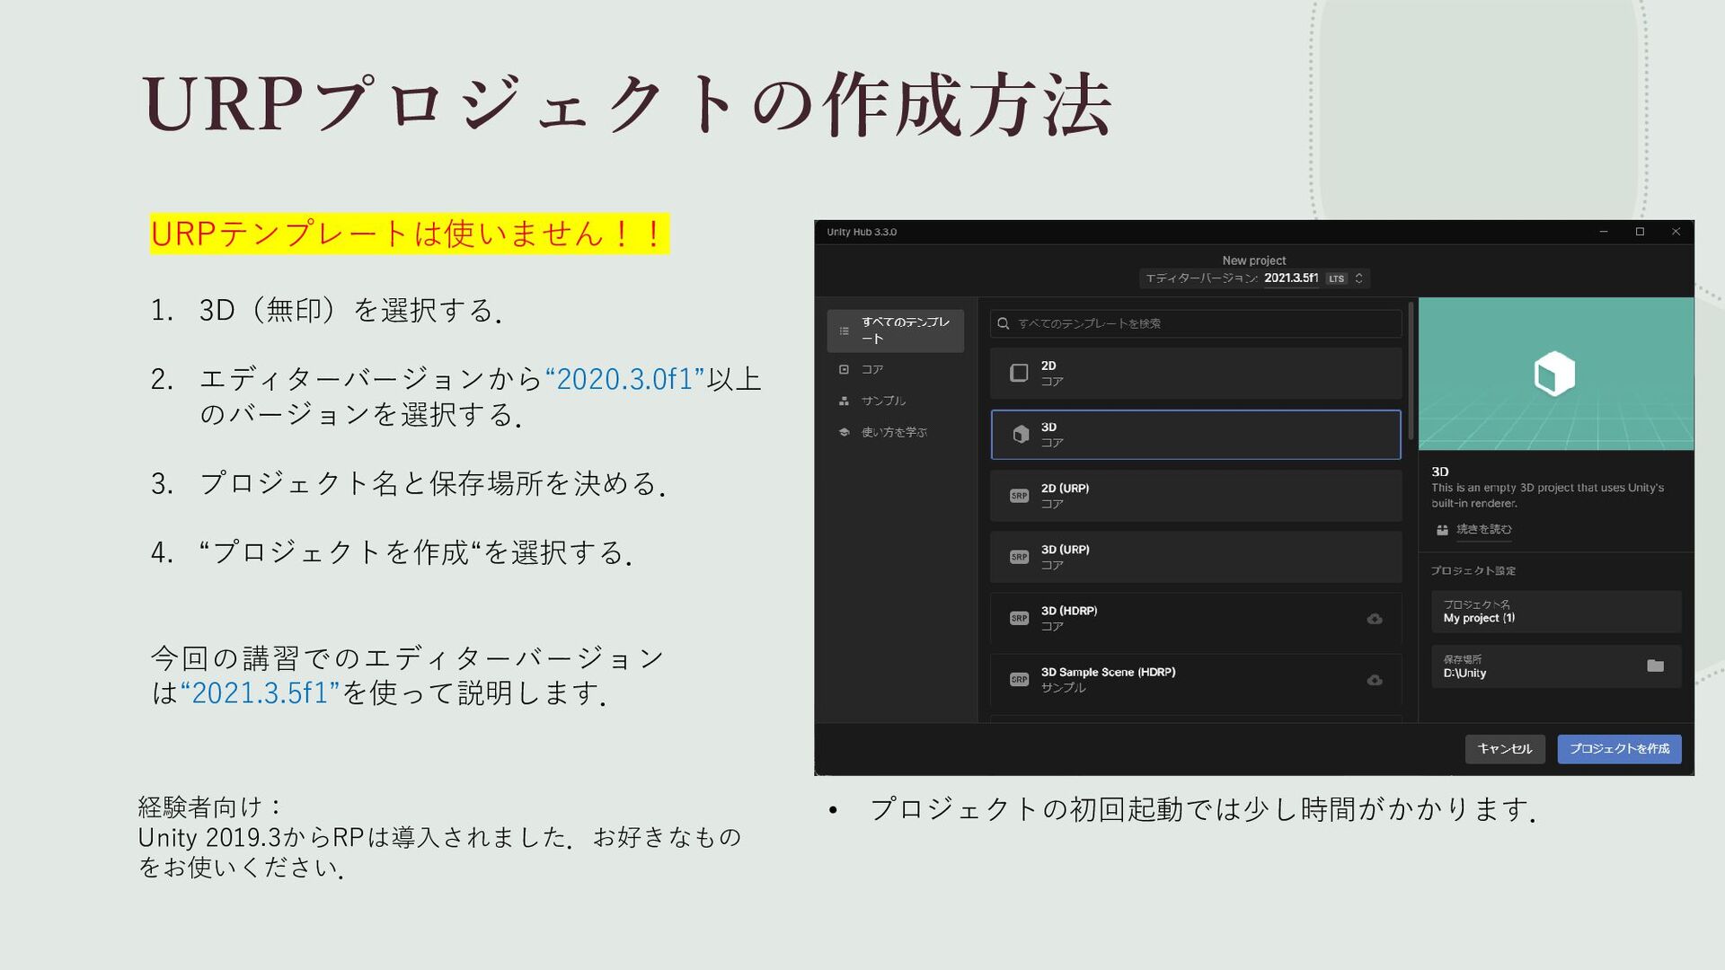
Task: Select the 2D core template
Action: [1196, 374]
